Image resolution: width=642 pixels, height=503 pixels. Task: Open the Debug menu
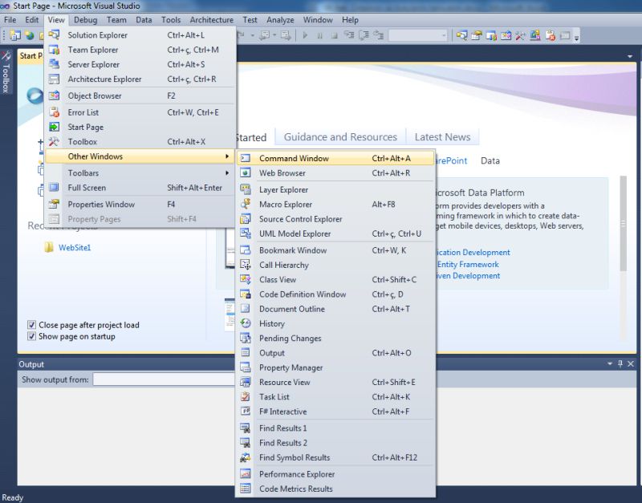86,19
